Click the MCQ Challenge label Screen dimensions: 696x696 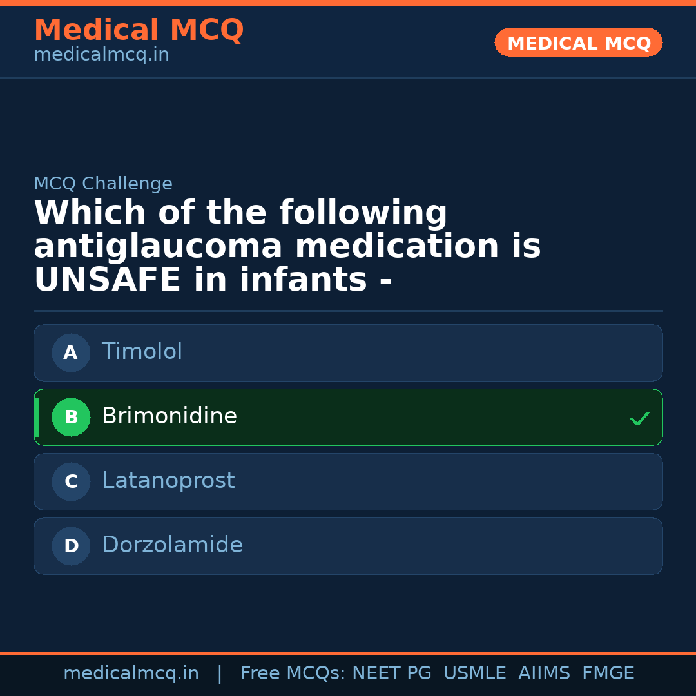click(103, 184)
